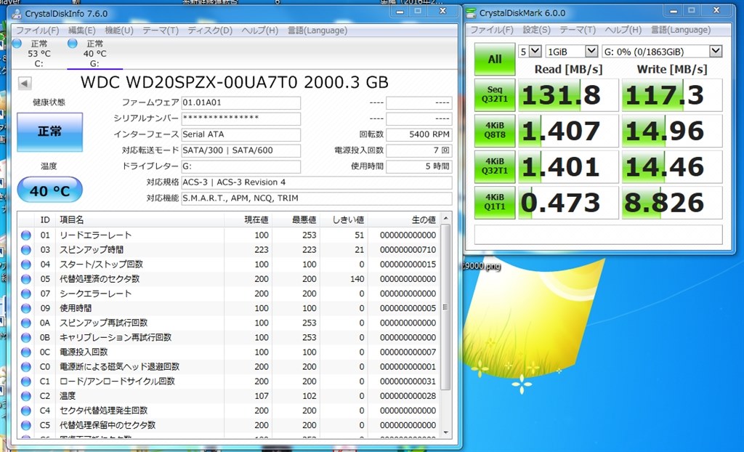Click status icon for ID C2 温度 row
Viewport: 744px width, 452px height.
pos(25,396)
